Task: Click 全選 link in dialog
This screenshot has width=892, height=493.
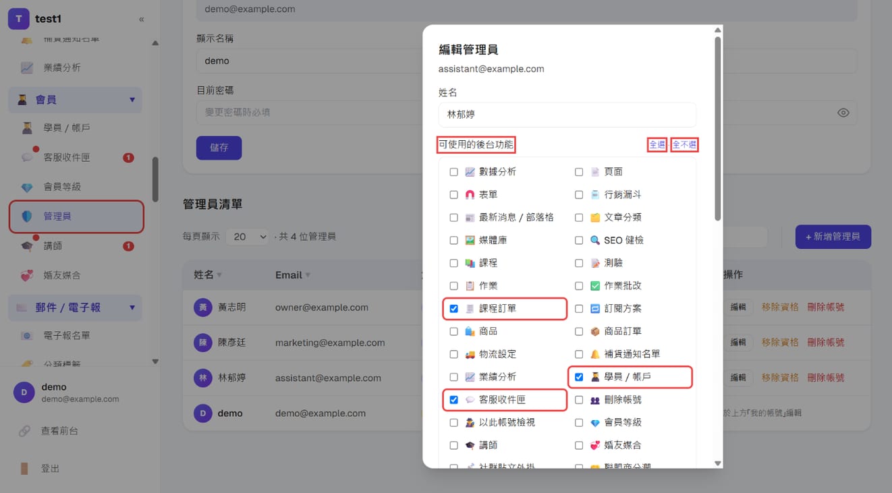Action: [657, 145]
